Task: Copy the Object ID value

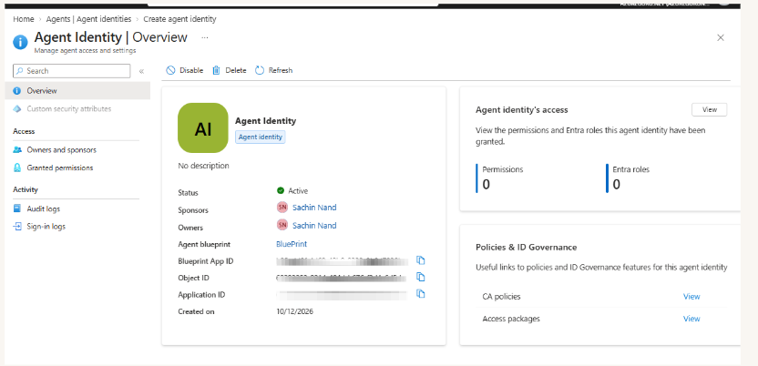Action: pos(421,277)
